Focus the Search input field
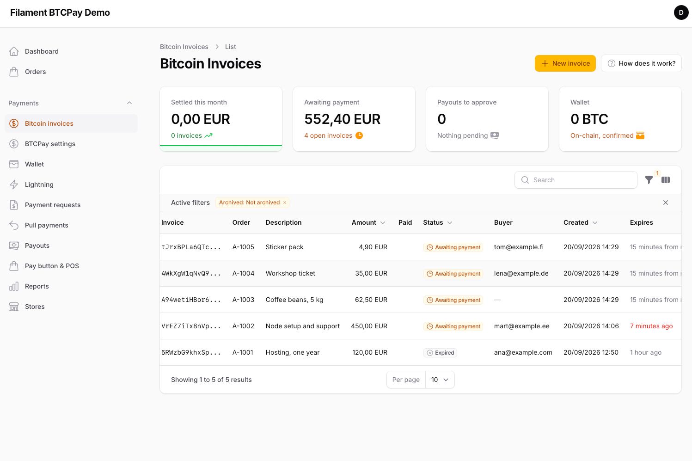Screen dimensions: 692x461 (576, 180)
